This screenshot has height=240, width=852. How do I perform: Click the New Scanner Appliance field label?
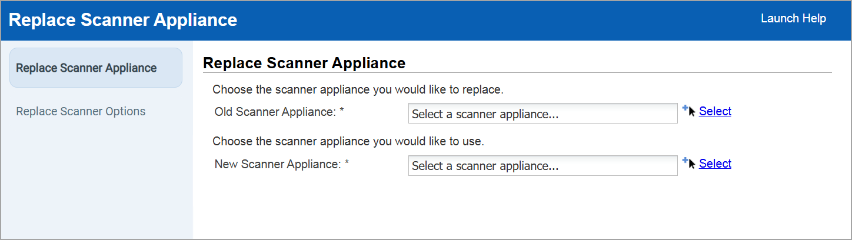click(x=277, y=164)
